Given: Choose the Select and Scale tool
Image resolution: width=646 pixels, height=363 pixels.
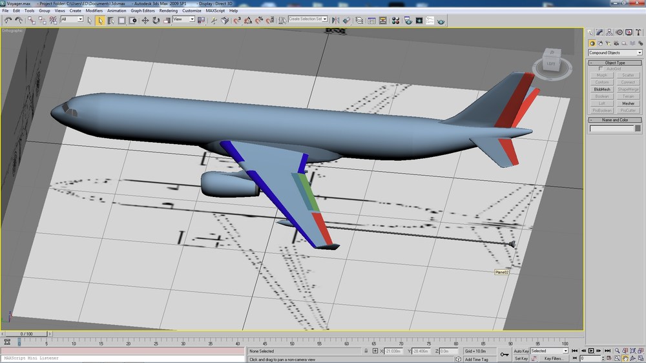Looking at the screenshot, I should pyautogui.click(x=167, y=20).
